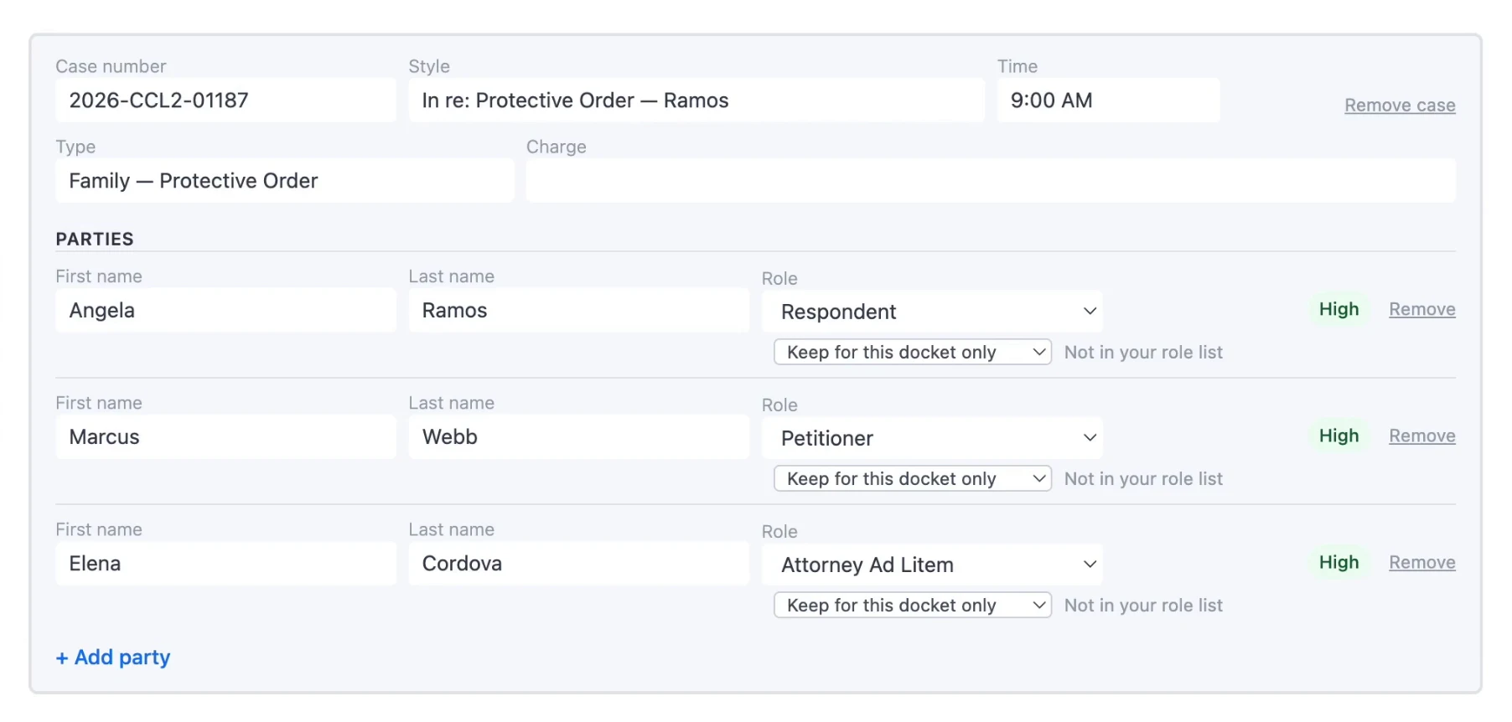Edit the Style field for Protective Order Ramos
The width and height of the screenshot is (1512, 722).
(x=696, y=101)
